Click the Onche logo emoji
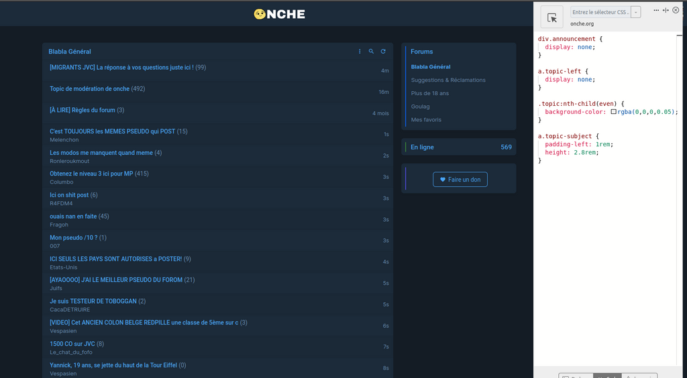The width and height of the screenshot is (687, 378). 260,14
